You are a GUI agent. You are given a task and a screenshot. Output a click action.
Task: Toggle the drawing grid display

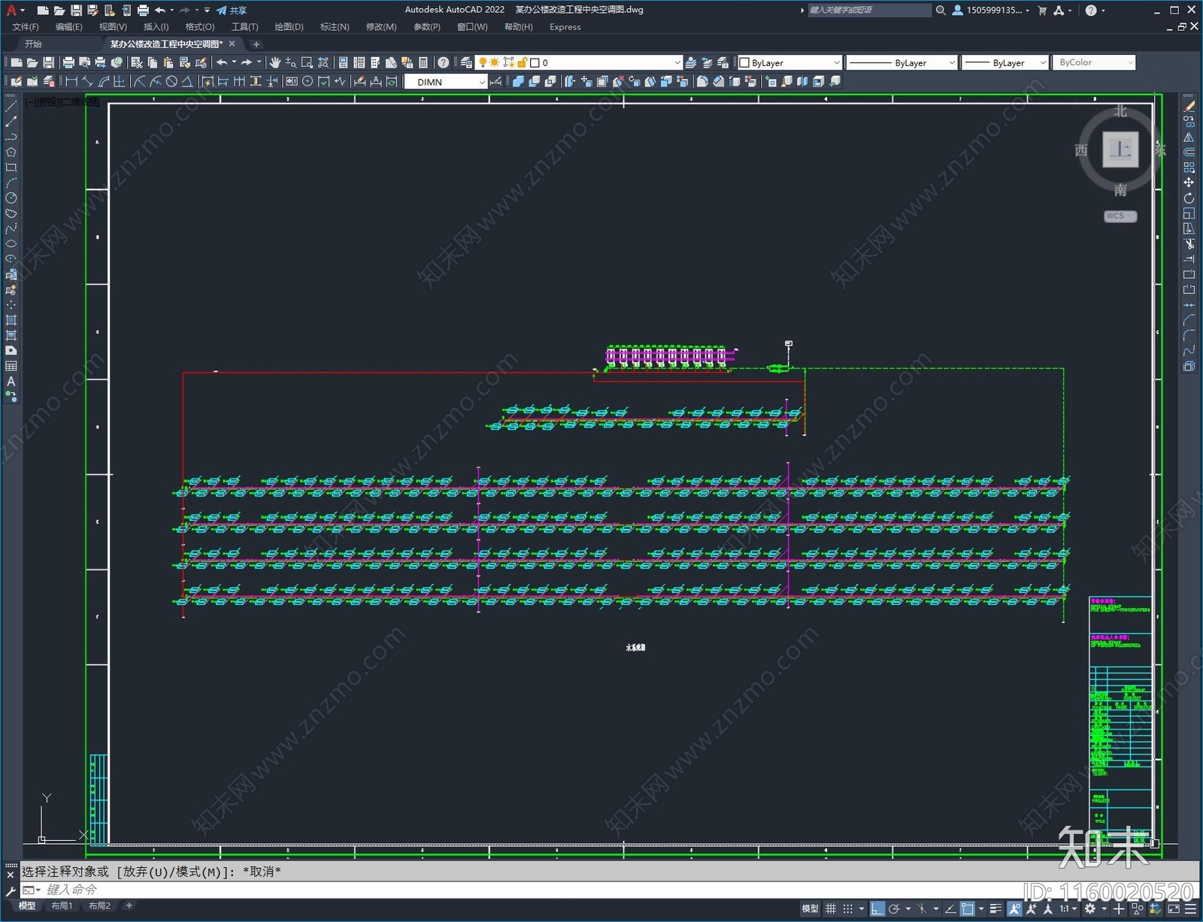pos(830,909)
